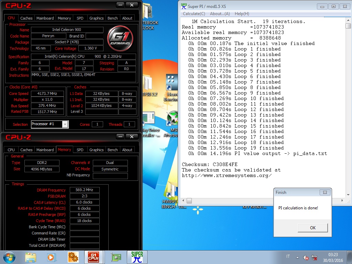This screenshot has height=264, width=352.
Task: Close the Finish dialog with X
Action: coord(325,192)
